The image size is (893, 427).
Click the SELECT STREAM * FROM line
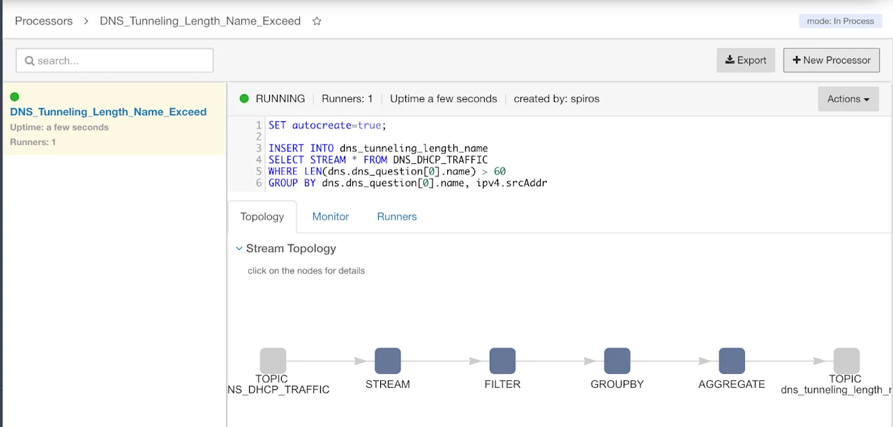[378, 160]
